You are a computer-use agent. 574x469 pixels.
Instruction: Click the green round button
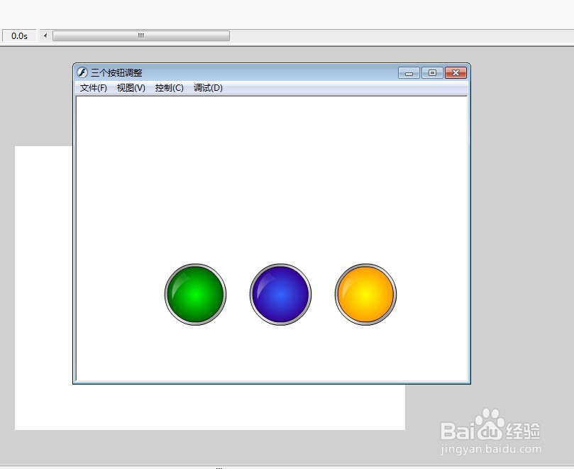point(196,294)
